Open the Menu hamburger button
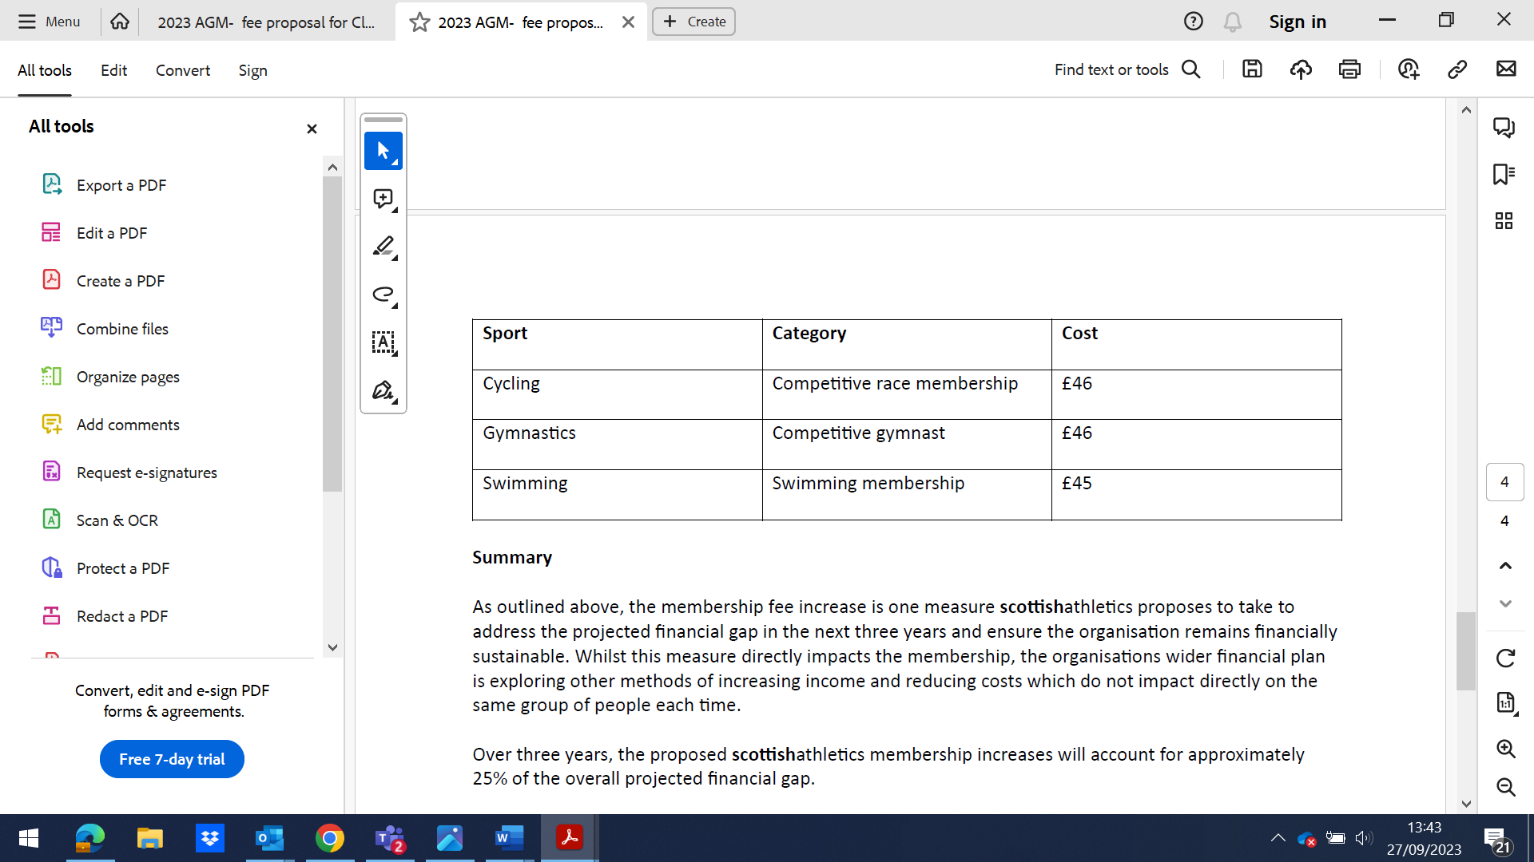Viewport: 1534px width, 862px height. 49,22
